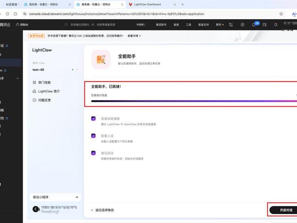Expand the collapsed left nav chevron
Screen dimensions: 297x223
pos(17,78)
